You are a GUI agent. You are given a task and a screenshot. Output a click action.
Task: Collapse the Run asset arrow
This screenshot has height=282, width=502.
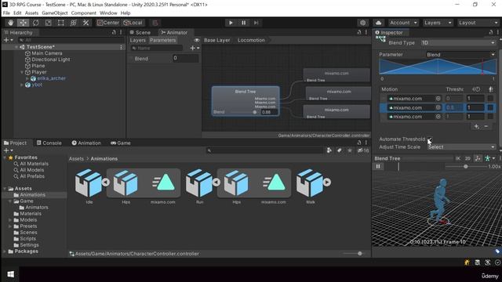[x=216, y=182]
